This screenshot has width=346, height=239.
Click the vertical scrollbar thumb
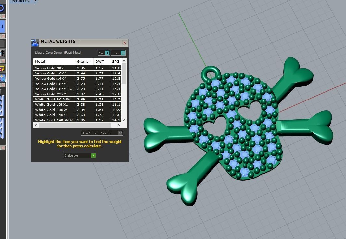pyautogui.click(x=124, y=73)
